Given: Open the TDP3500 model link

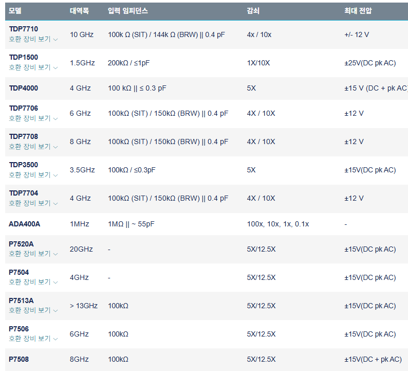Looking at the screenshot, I should pos(24,165).
